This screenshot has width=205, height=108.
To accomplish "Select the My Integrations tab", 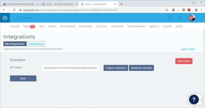I will point(15,44).
